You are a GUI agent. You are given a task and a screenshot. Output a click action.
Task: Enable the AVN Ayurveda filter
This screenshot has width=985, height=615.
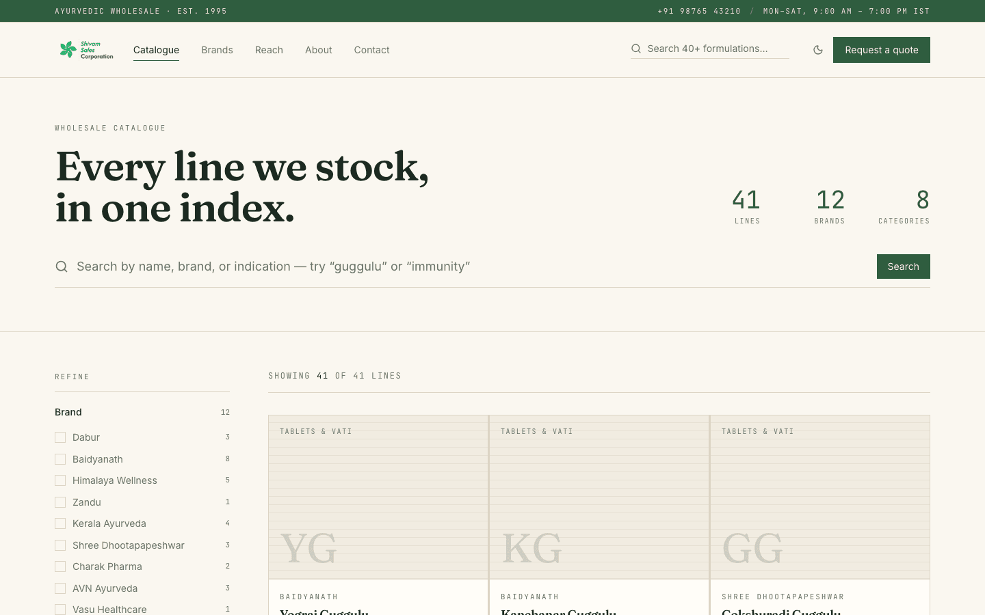pyautogui.click(x=60, y=588)
